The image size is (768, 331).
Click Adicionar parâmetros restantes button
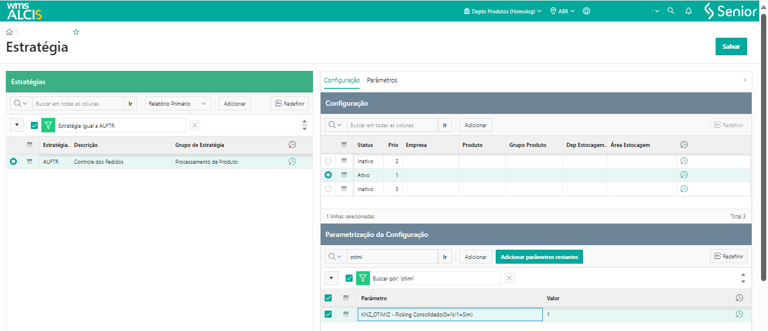[x=539, y=257]
